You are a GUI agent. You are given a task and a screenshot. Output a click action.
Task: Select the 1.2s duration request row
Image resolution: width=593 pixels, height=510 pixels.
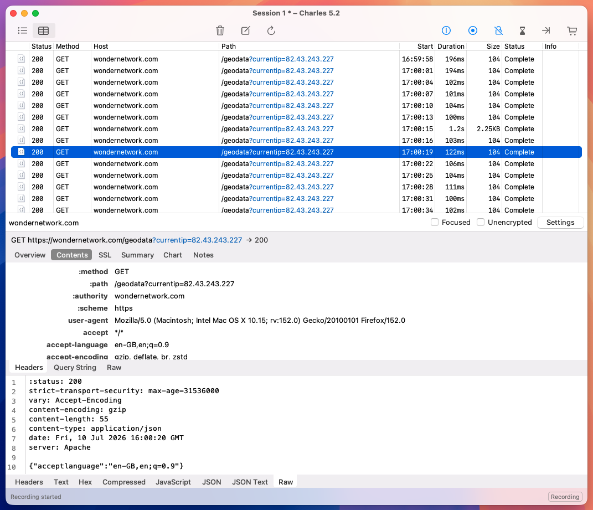tap(296, 128)
